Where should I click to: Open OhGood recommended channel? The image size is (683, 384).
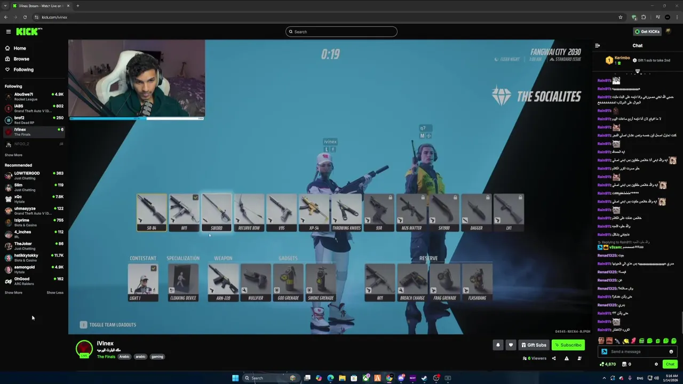pyautogui.click(x=34, y=281)
